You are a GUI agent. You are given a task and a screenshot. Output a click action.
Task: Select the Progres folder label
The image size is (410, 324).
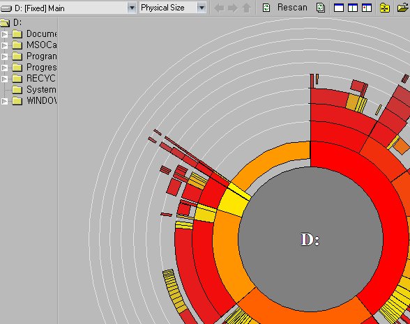(41, 68)
